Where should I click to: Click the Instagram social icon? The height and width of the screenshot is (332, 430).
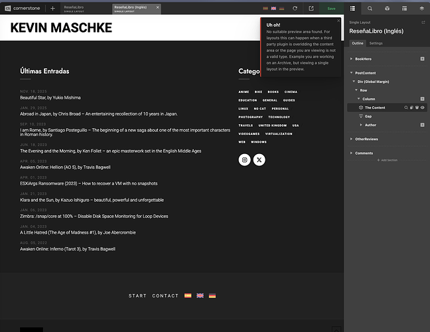(x=244, y=159)
